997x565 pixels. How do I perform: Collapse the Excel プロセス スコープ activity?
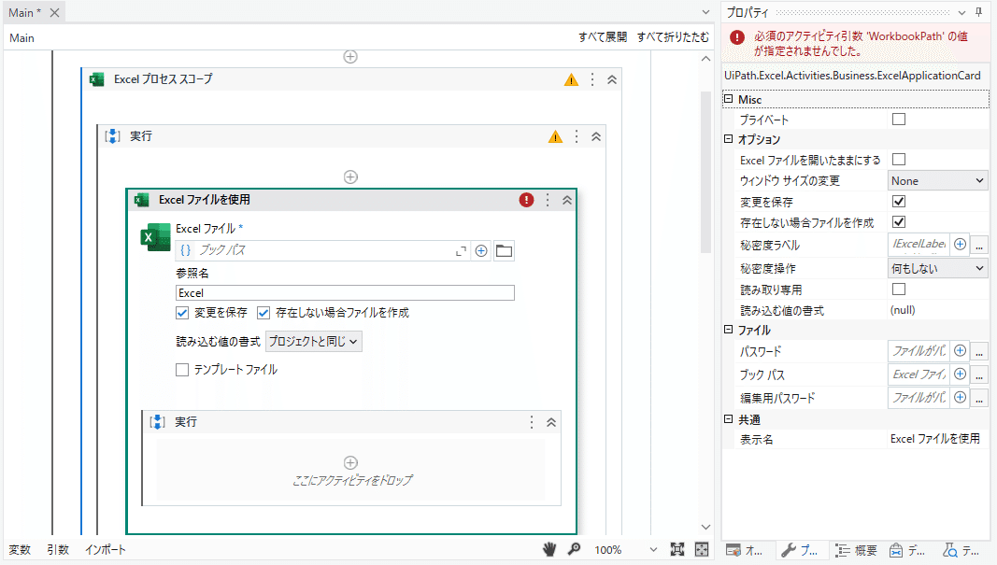pyautogui.click(x=612, y=79)
